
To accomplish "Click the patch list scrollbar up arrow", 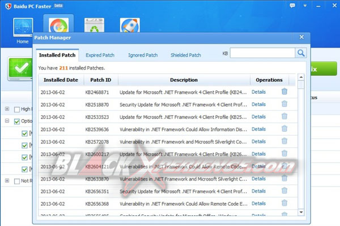I will [301, 77].
